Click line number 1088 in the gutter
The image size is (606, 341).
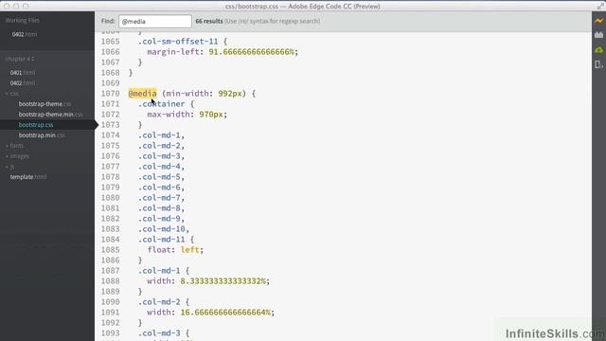111,281
